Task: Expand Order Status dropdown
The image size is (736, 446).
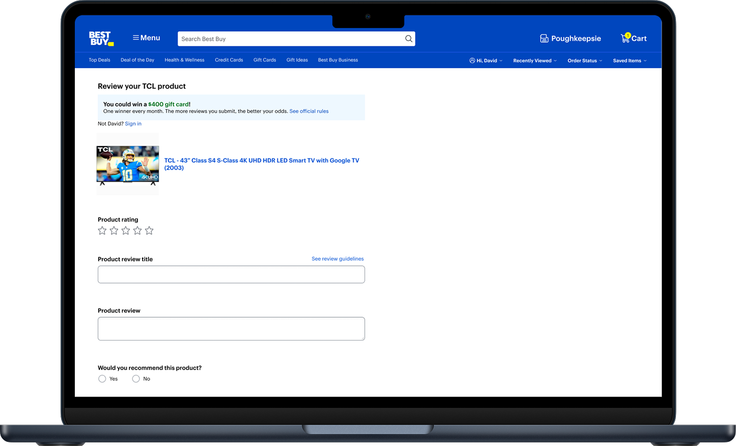Action: click(585, 61)
